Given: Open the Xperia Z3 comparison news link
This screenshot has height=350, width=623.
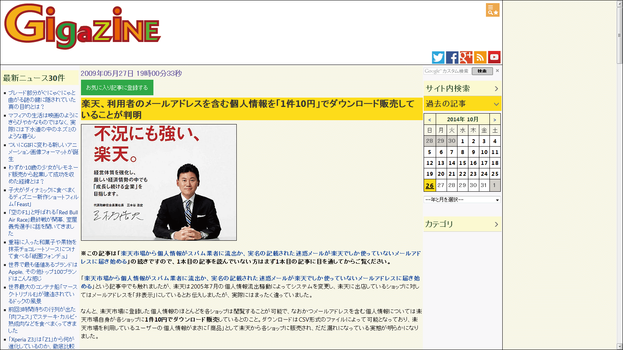Looking at the screenshot, I should pos(42,343).
